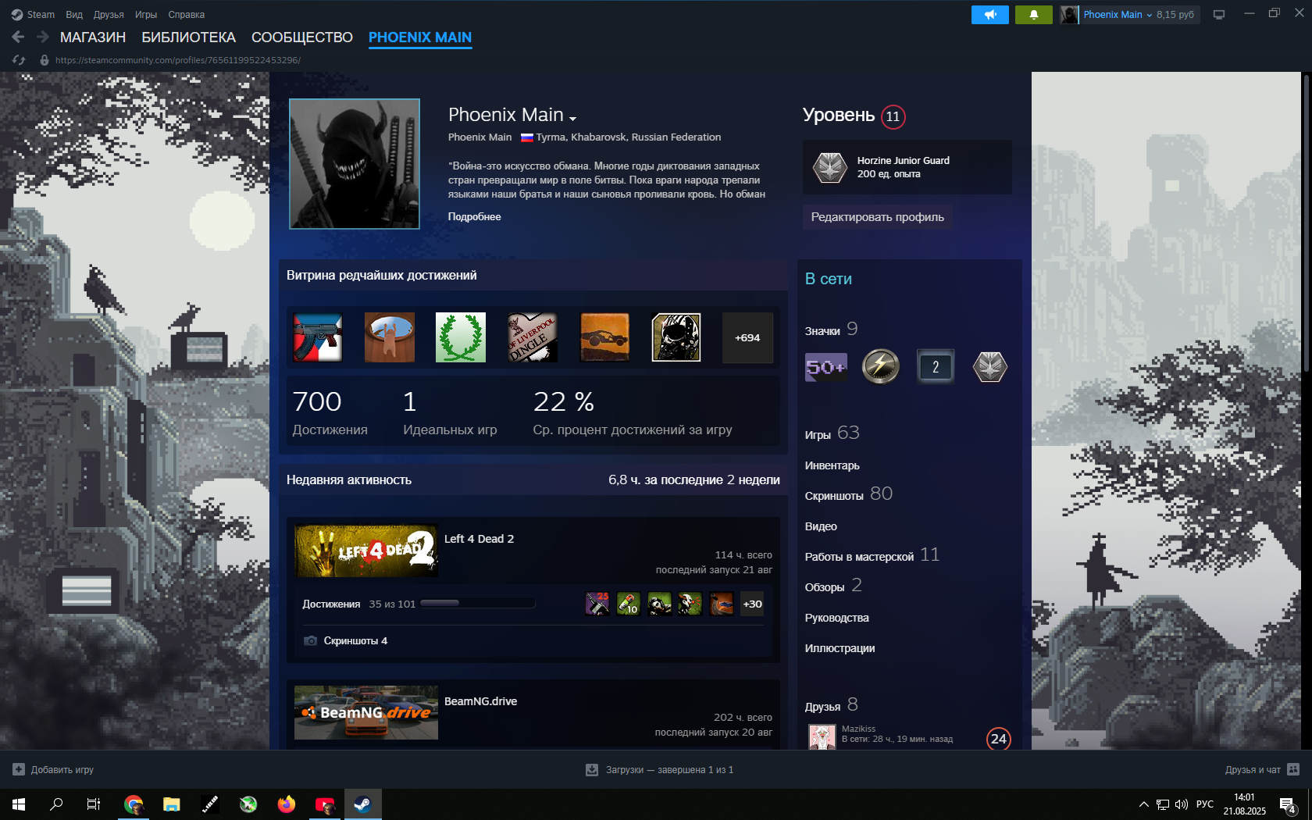View the 50+ games badge
Viewport: 1312px width, 820px height.
826,366
